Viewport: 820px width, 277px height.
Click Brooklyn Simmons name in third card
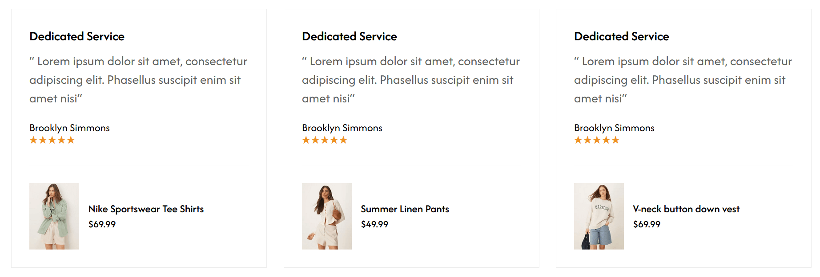(x=614, y=128)
